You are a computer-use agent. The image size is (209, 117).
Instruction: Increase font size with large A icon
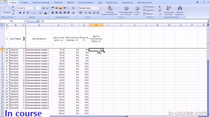(x=43, y=8)
